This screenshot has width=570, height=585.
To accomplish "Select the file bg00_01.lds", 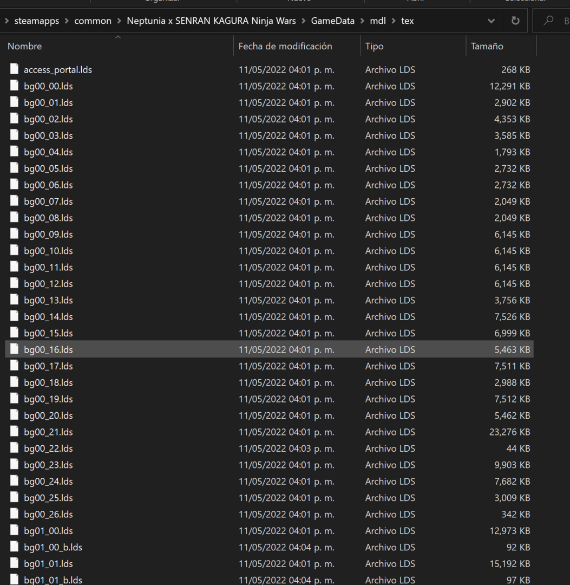I will click(48, 102).
